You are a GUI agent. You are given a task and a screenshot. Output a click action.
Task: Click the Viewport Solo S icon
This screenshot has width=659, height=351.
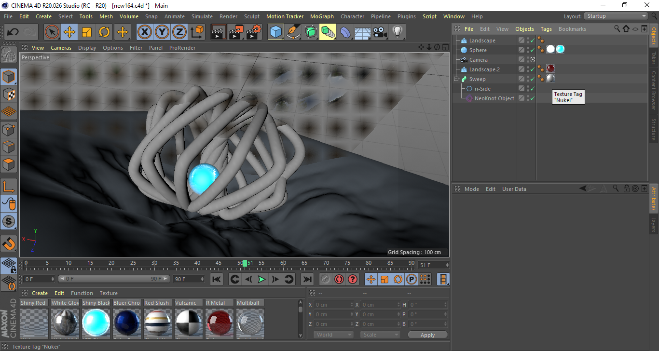9,222
